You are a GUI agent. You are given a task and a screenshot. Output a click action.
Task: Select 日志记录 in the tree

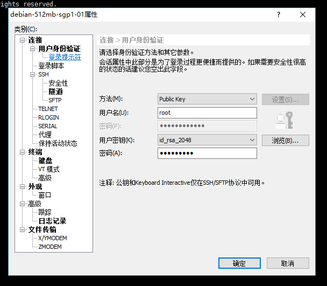52,221
